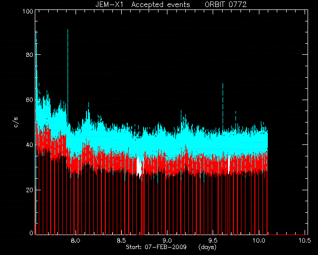Viewport: 318px width, 255px height.
Task: Click 'Accepted events' in the title
Action: point(161,4)
